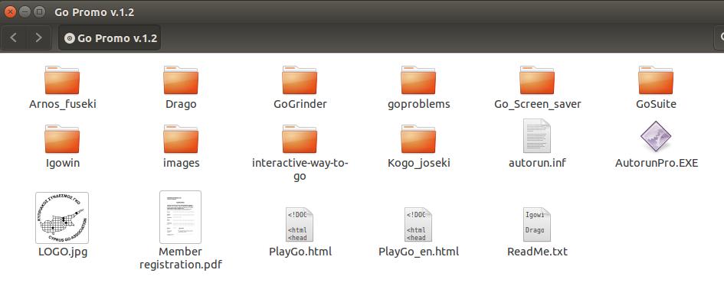Viewport: 724px width, 299px height.
Task: Select the images folder icon
Action: click(181, 139)
